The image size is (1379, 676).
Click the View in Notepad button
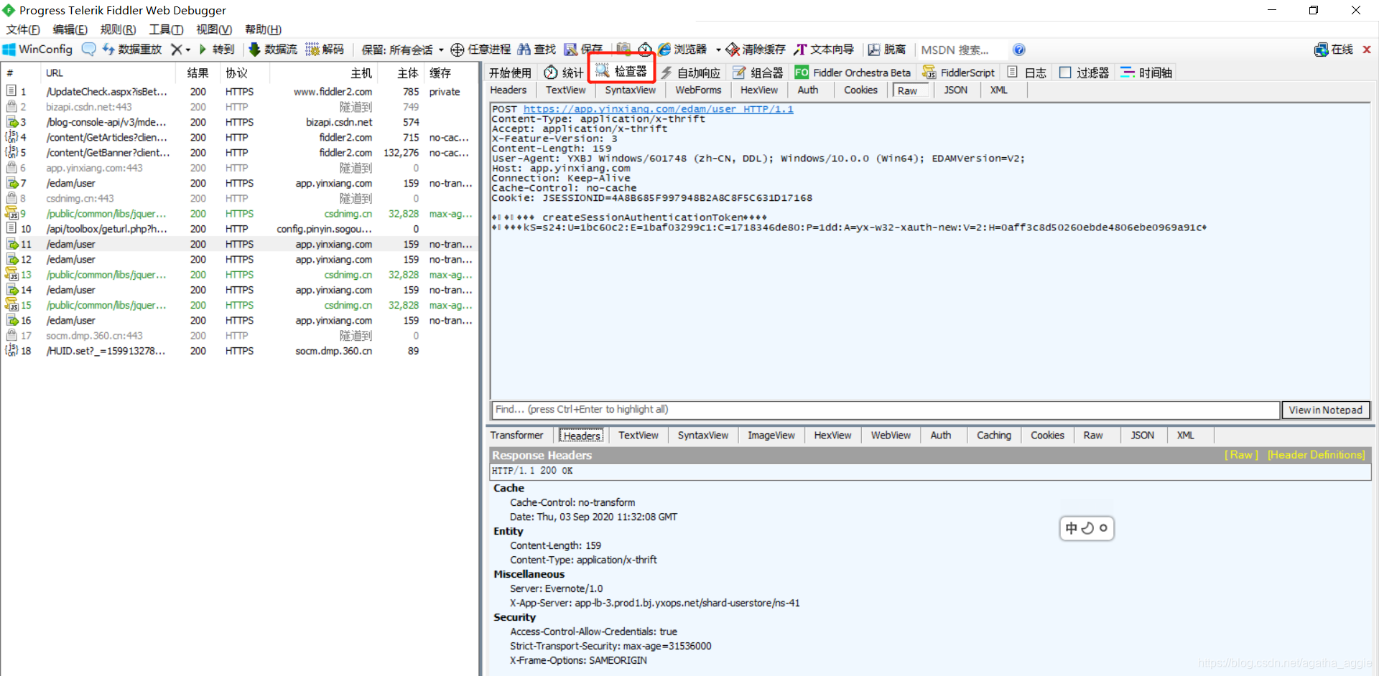click(1325, 410)
